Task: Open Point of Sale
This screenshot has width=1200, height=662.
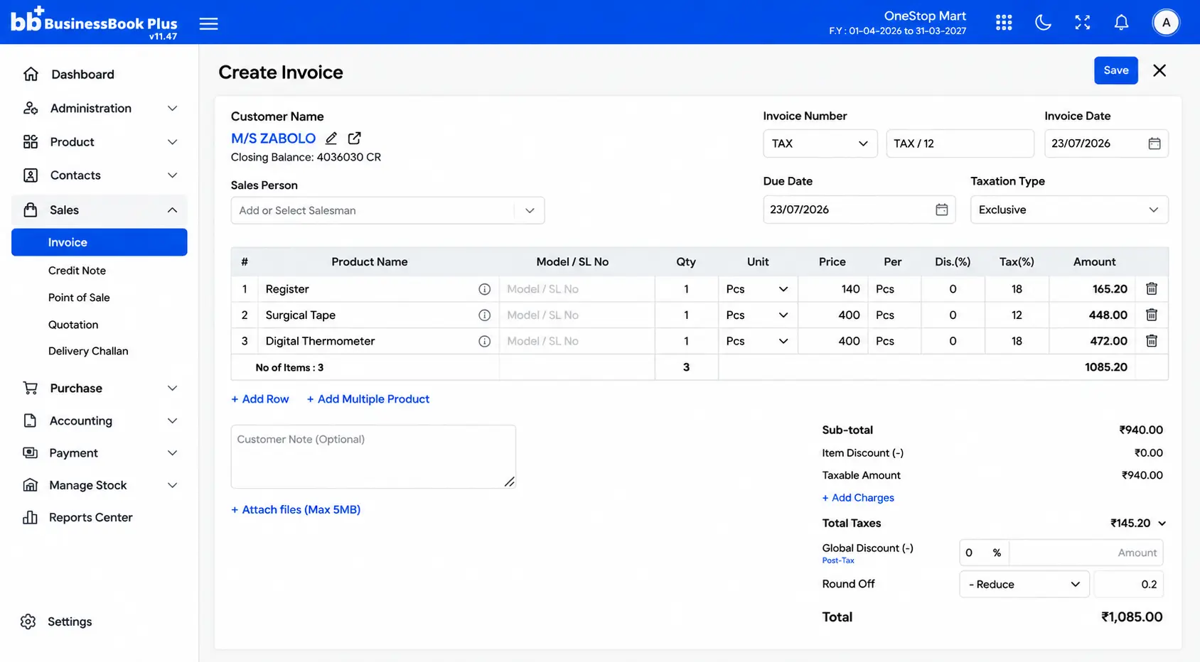Action: 79,298
